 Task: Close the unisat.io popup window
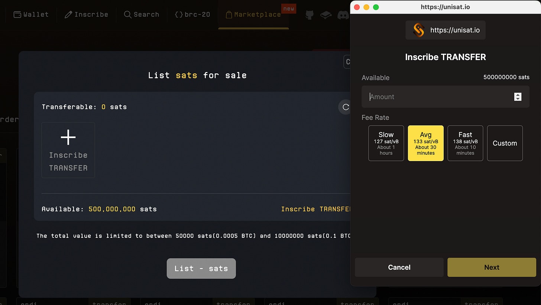[x=357, y=7]
